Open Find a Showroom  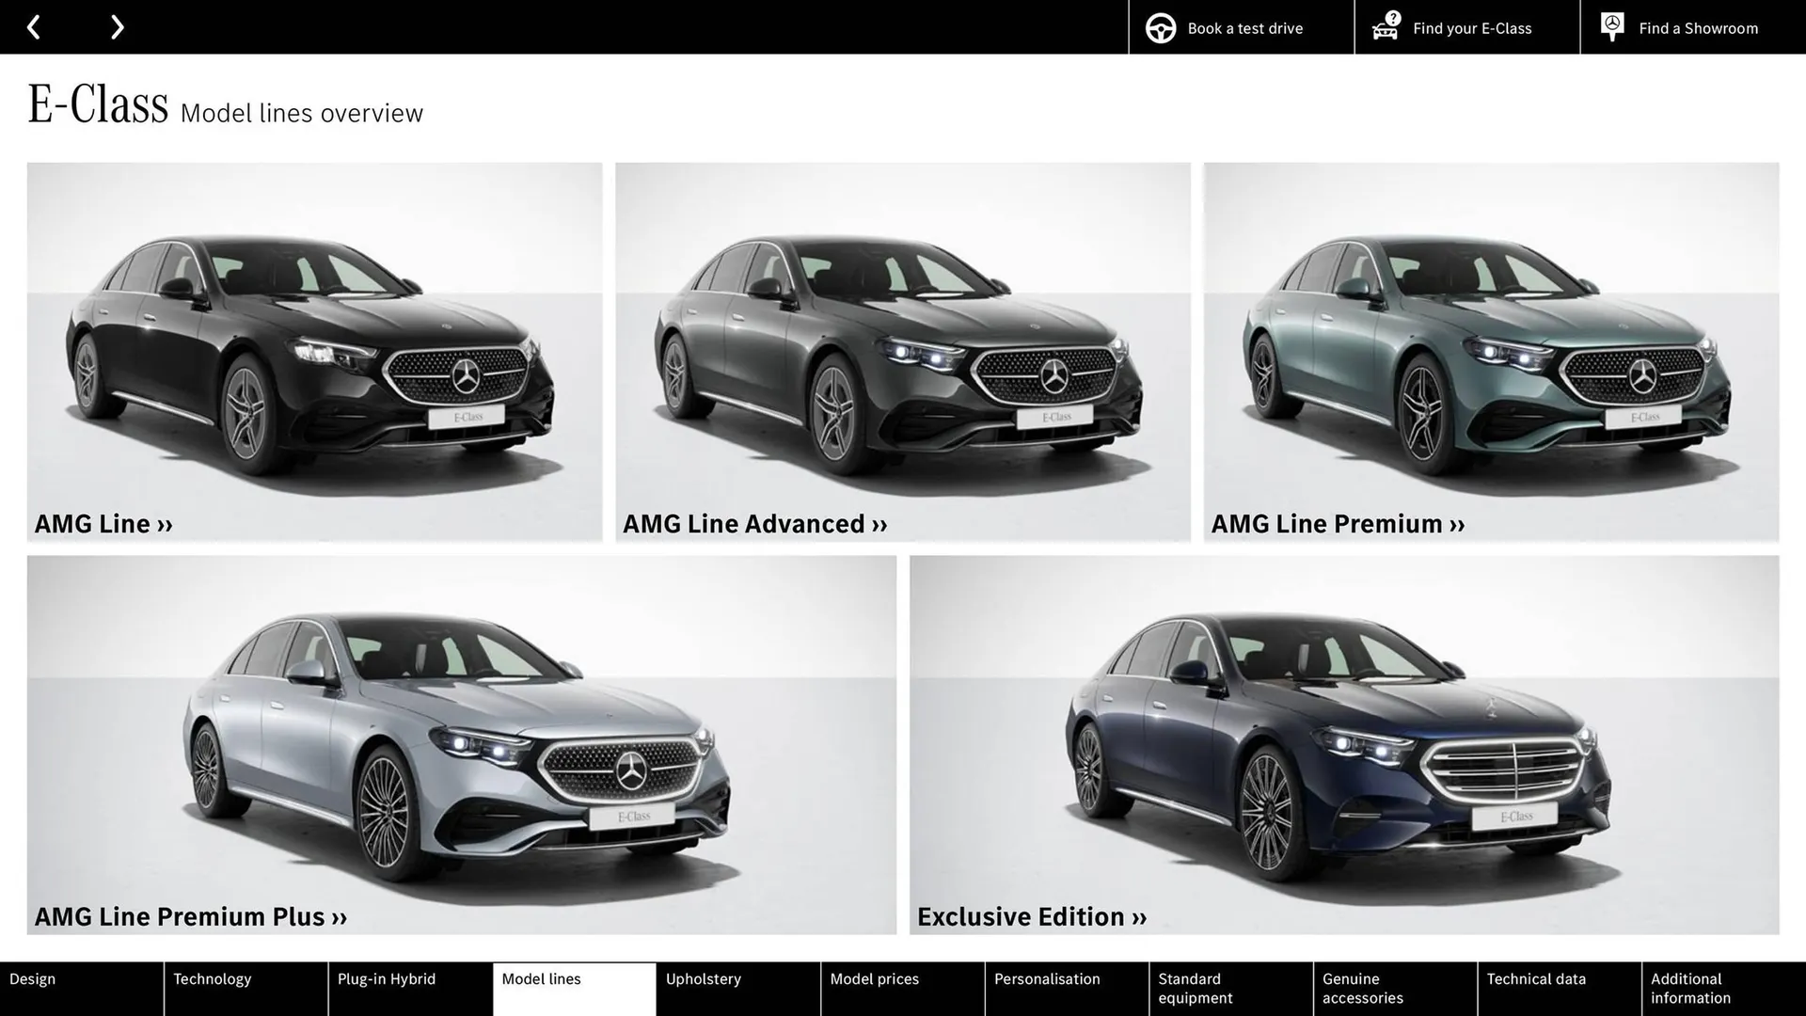(x=1698, y=28)
